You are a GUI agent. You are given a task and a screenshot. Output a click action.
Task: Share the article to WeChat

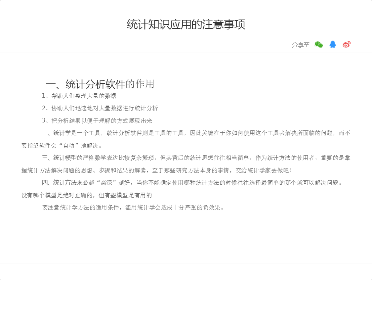(319, 44)
